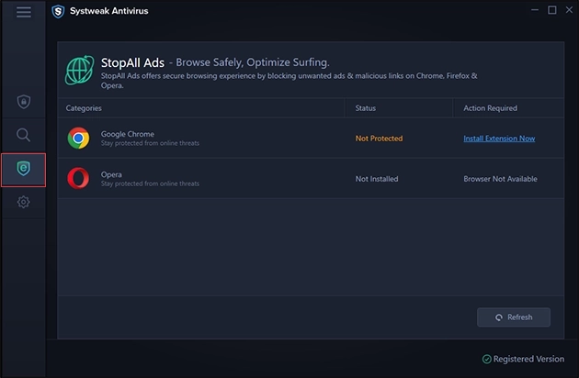Open the web protection sidebar icon
579x378 pixels.
[23, 169]
